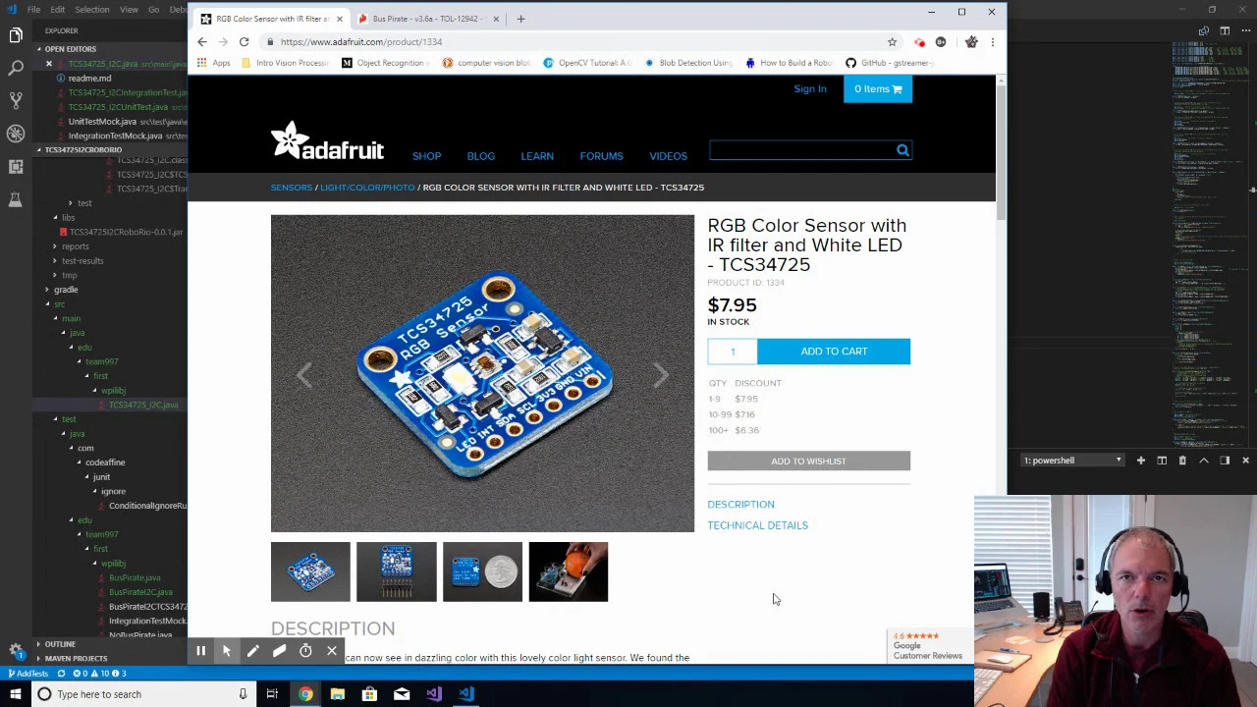Click the quantity input field
1257x707 pixels.
(732, 352)
